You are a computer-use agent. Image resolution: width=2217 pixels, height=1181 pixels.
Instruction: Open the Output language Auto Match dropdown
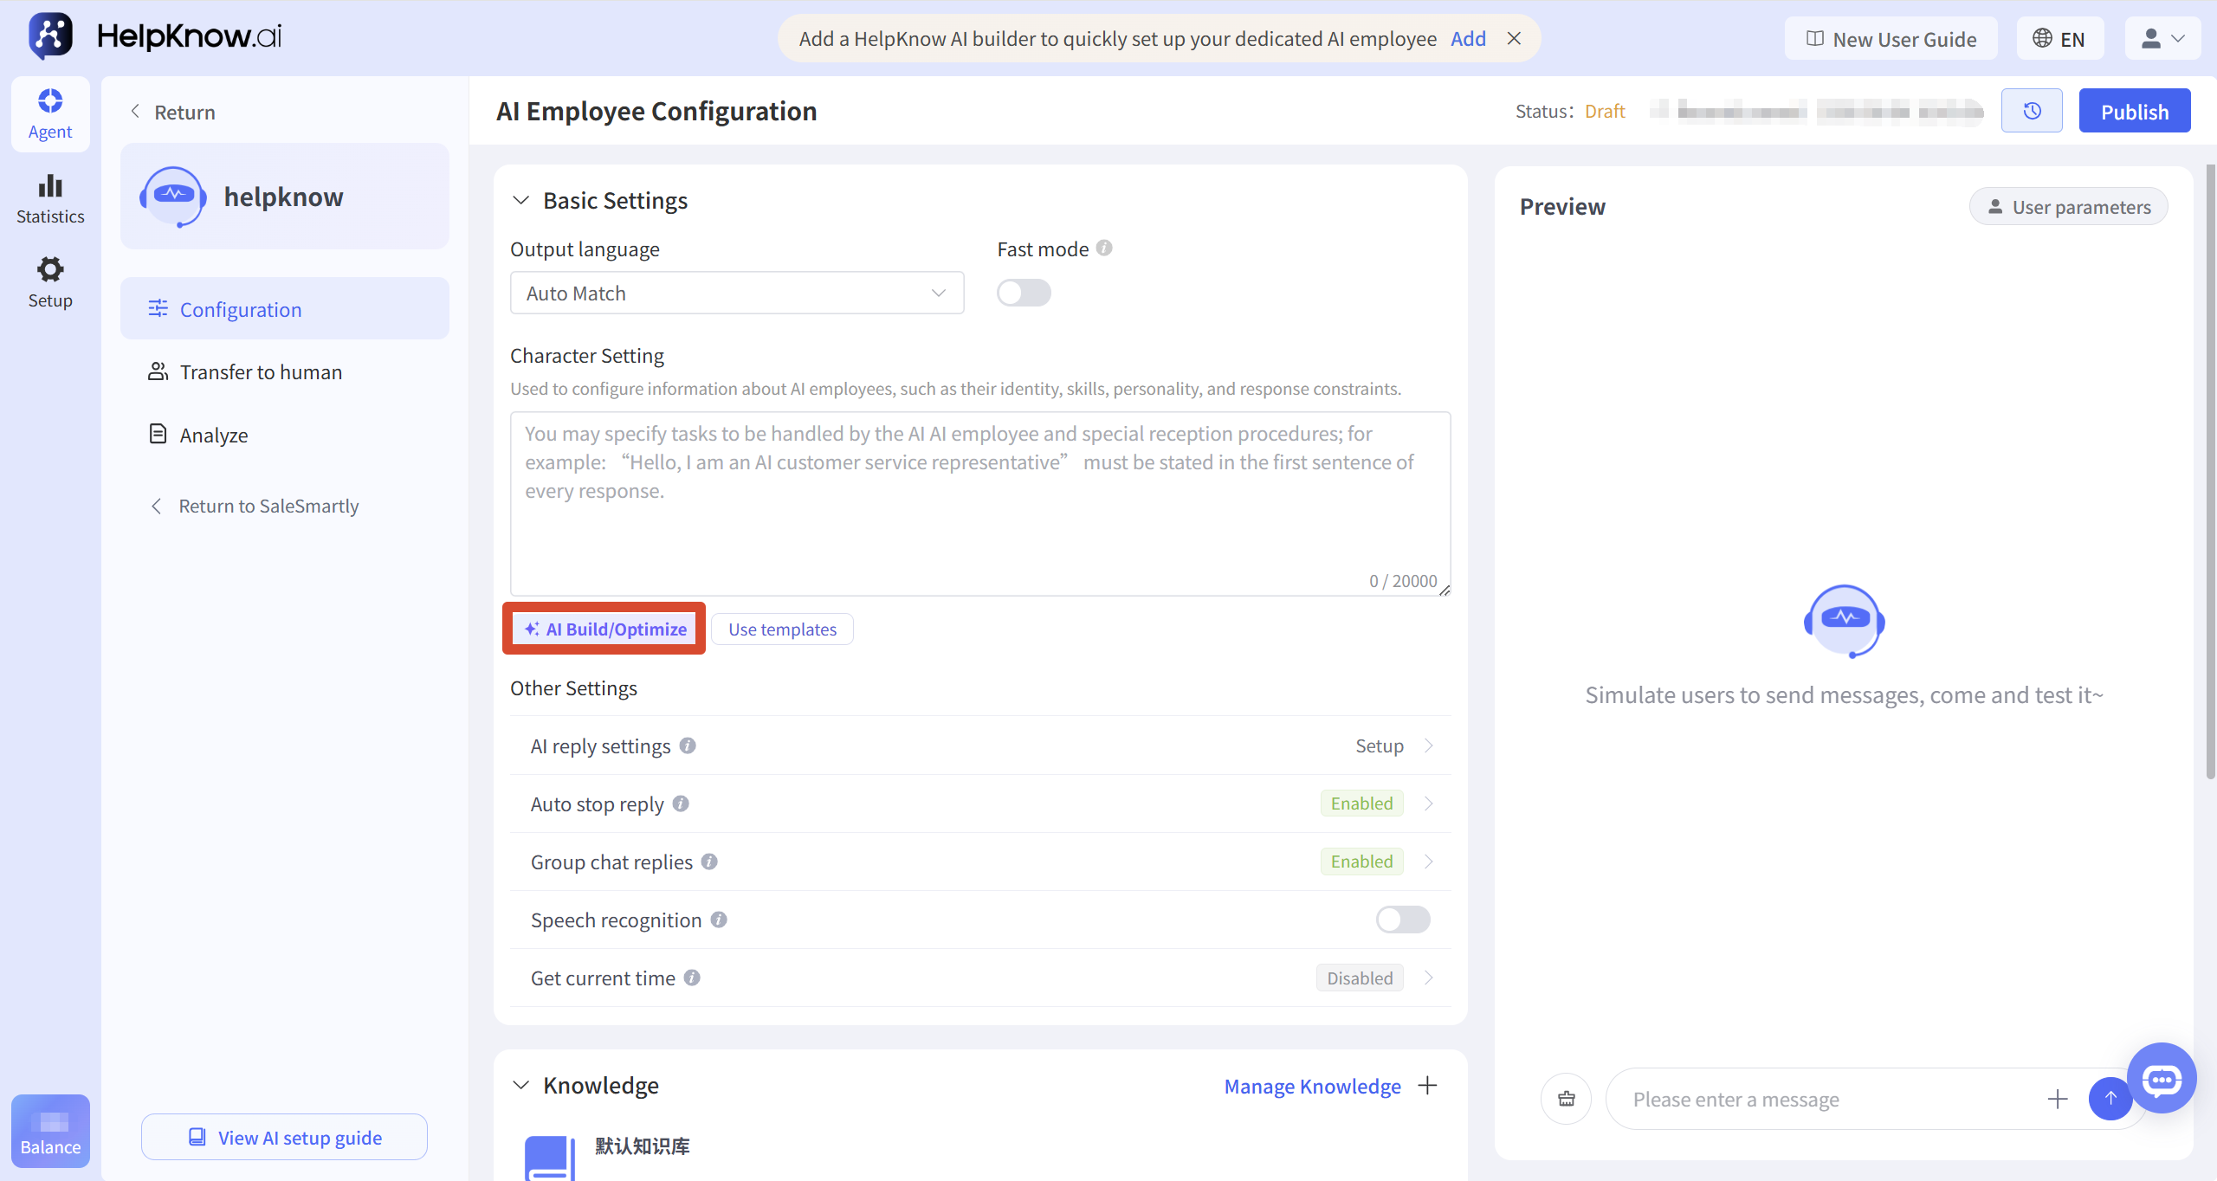tap(737, 293)
